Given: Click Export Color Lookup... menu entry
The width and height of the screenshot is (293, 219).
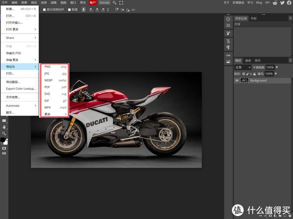Looking at the screenshot, I should [20, 88].
